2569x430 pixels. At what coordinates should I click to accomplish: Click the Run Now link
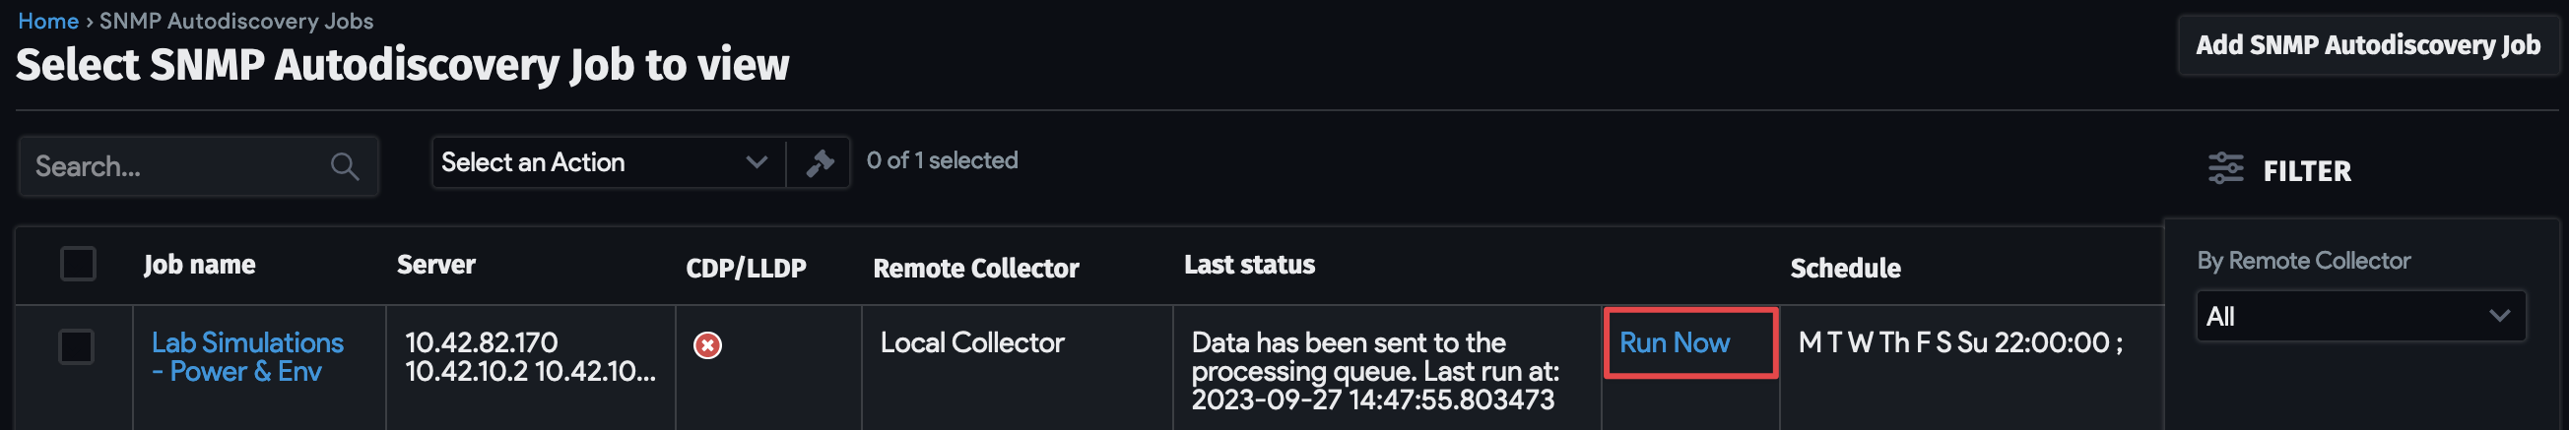pos(1674,342)
